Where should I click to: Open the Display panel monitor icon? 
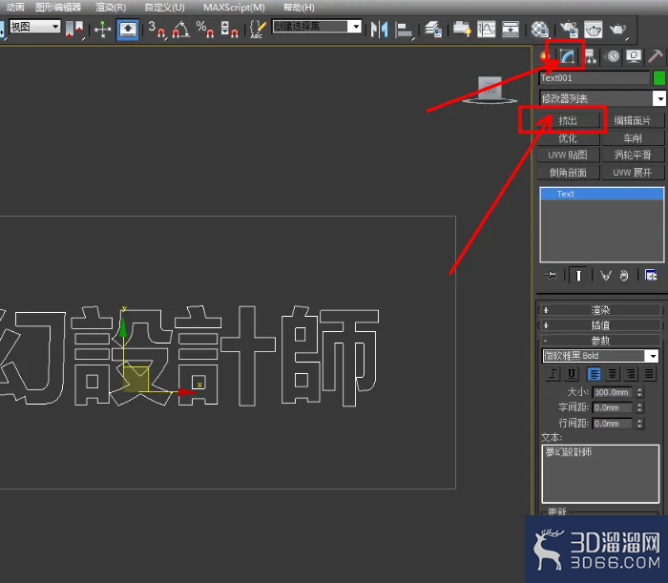tap(634, 56)
